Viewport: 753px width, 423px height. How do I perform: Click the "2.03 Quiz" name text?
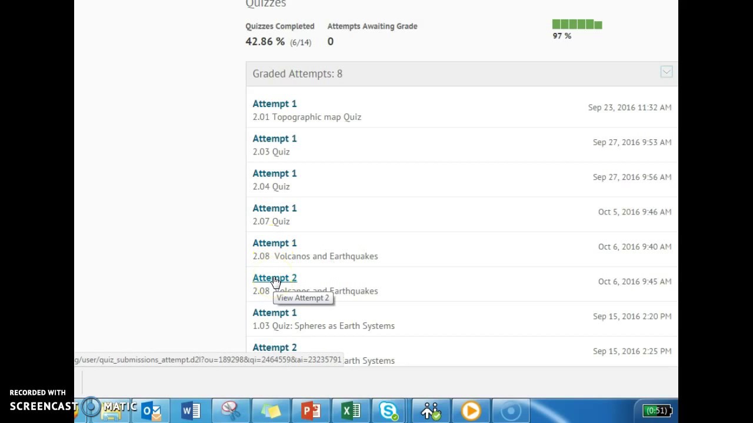[x=271, y=152]
